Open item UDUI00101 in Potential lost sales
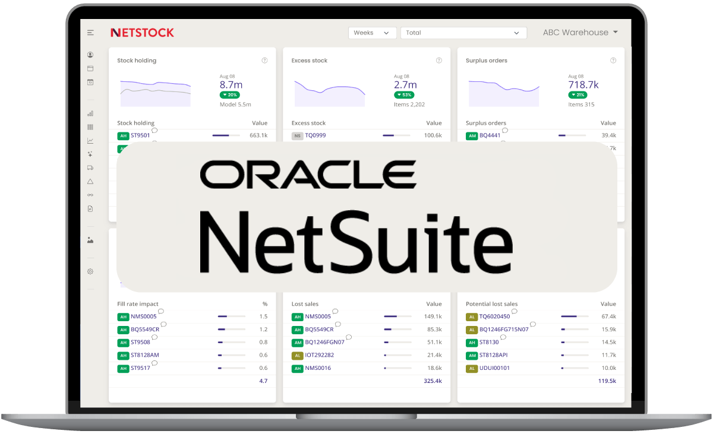Screen dimensions: 713x434 [x=494, y=368]
